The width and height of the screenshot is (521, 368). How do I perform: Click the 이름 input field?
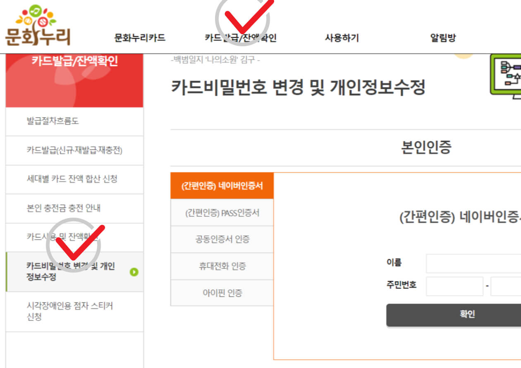[x=473, y=264]
